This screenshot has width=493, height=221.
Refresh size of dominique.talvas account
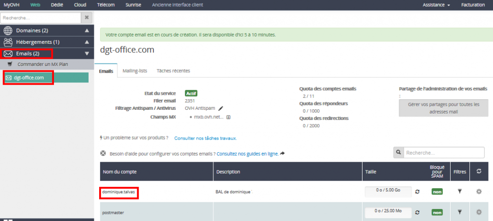coord(417,192)
